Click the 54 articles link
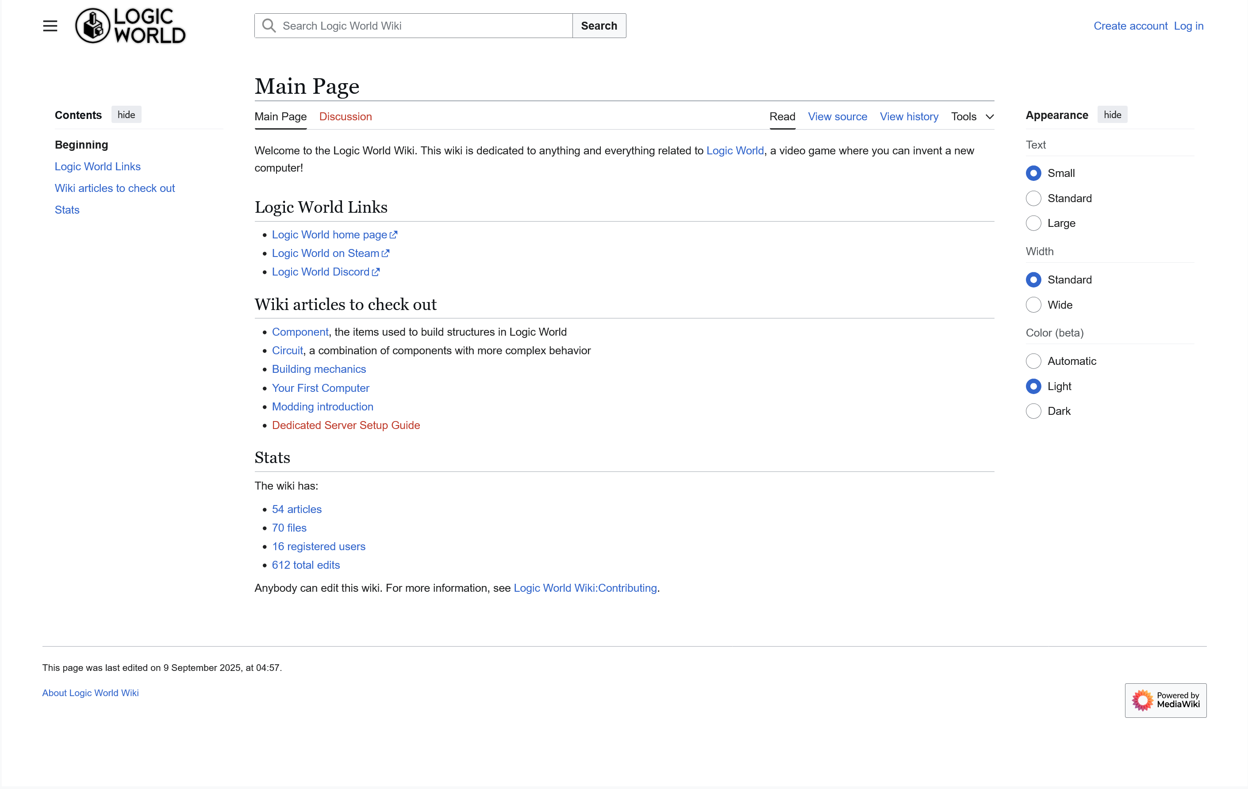The height and width of the screenshot is (789, 1248). (x=296, y=509)
